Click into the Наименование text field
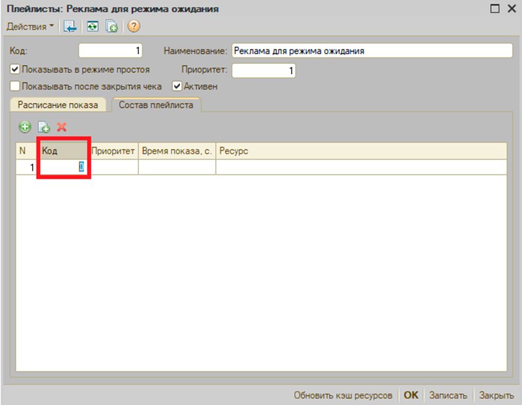The image size is (522, 405). [x=372, y=51]
